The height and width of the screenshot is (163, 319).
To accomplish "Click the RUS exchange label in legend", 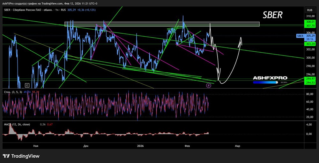I will click(63, 10).
